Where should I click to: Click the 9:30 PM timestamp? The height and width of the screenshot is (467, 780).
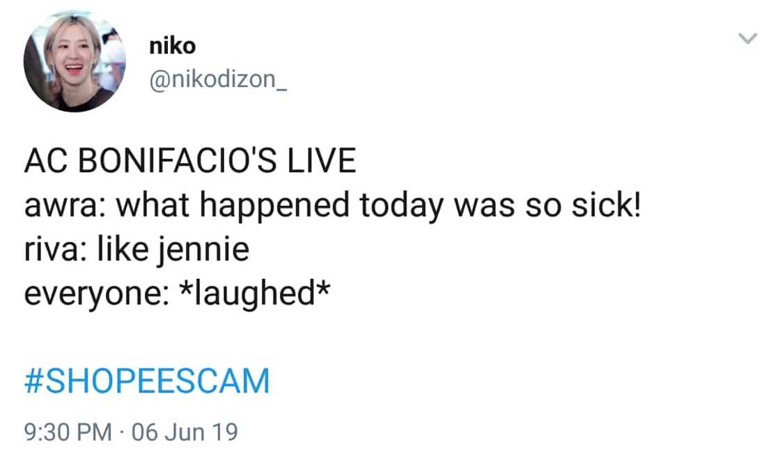click(x=68, y=432)
